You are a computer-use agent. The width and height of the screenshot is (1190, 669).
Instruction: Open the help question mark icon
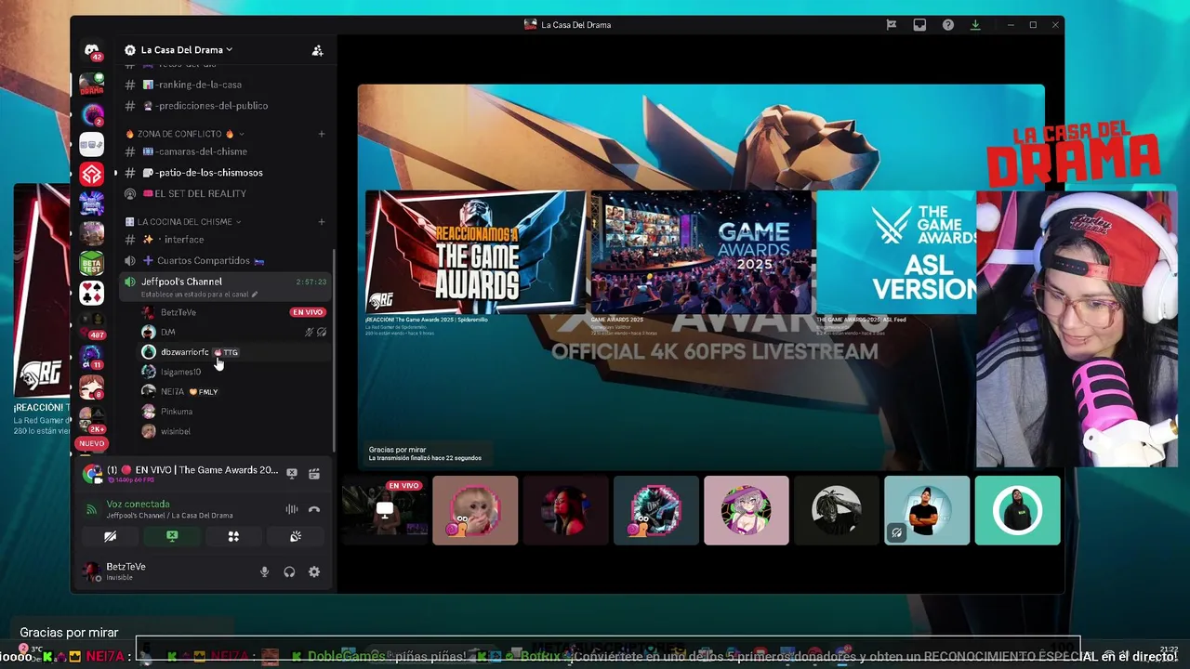coord(947,25)
